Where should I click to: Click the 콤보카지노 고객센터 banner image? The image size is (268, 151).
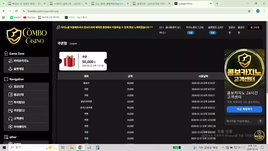(244, 69)
